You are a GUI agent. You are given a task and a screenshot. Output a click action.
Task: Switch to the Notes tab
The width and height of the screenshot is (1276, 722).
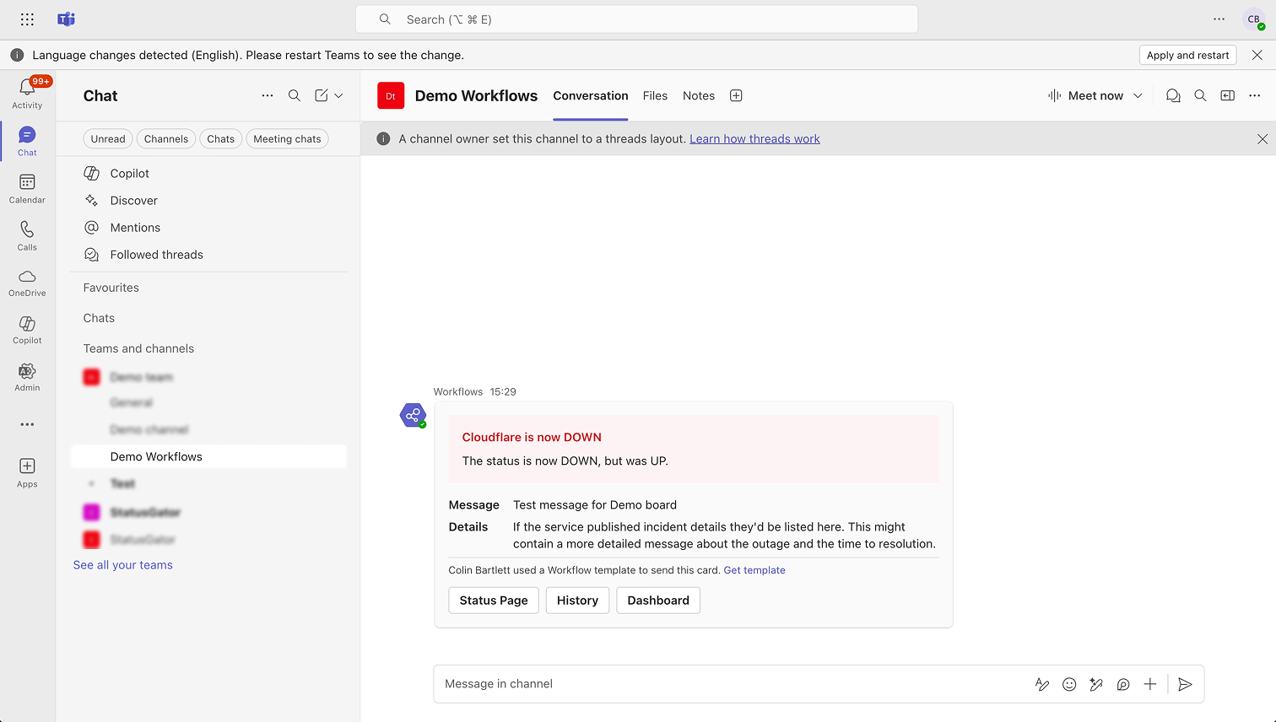(x=699, y=95)
